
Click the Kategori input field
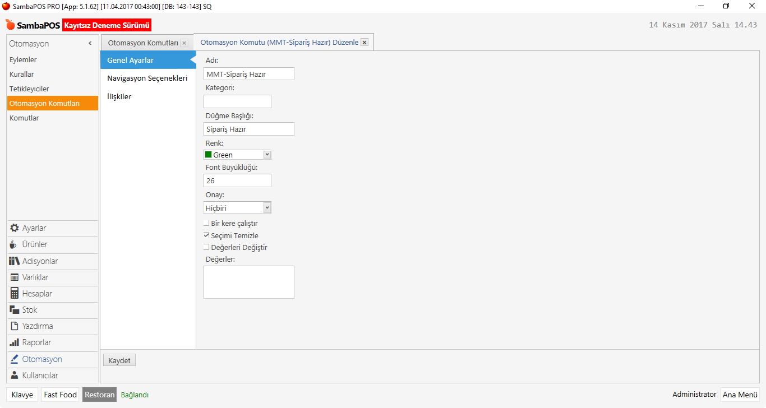click(x=237, y=101)
